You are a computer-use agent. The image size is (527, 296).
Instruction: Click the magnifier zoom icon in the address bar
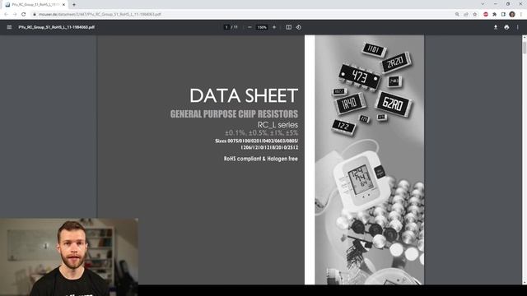point(457,15)
